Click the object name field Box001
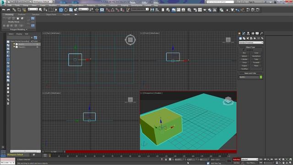The width and height of the screenshot is (293, 165). [249, 77]
